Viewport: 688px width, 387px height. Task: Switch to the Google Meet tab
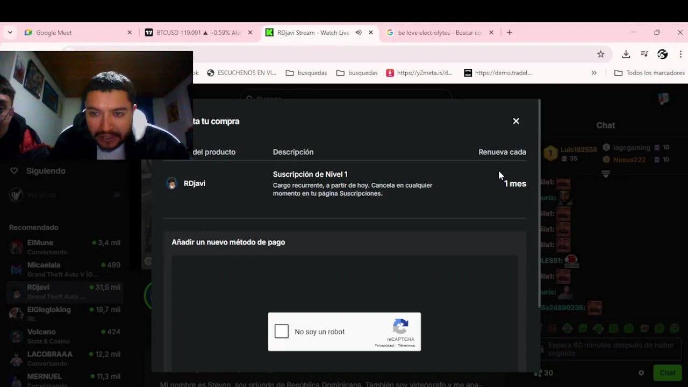tap(78, 32)
